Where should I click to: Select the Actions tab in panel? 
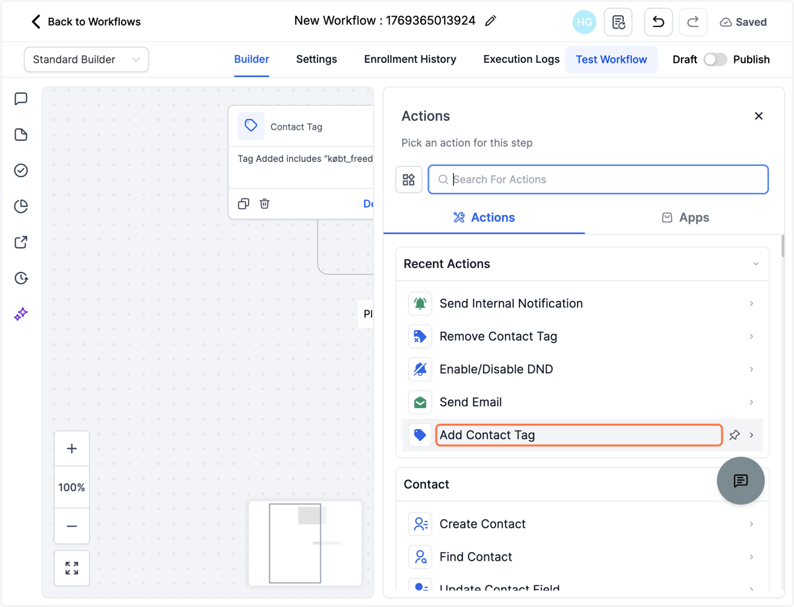484,218
